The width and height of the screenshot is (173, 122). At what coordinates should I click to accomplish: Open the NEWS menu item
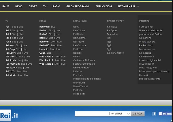pyautogui.click(x=19, y=6)
